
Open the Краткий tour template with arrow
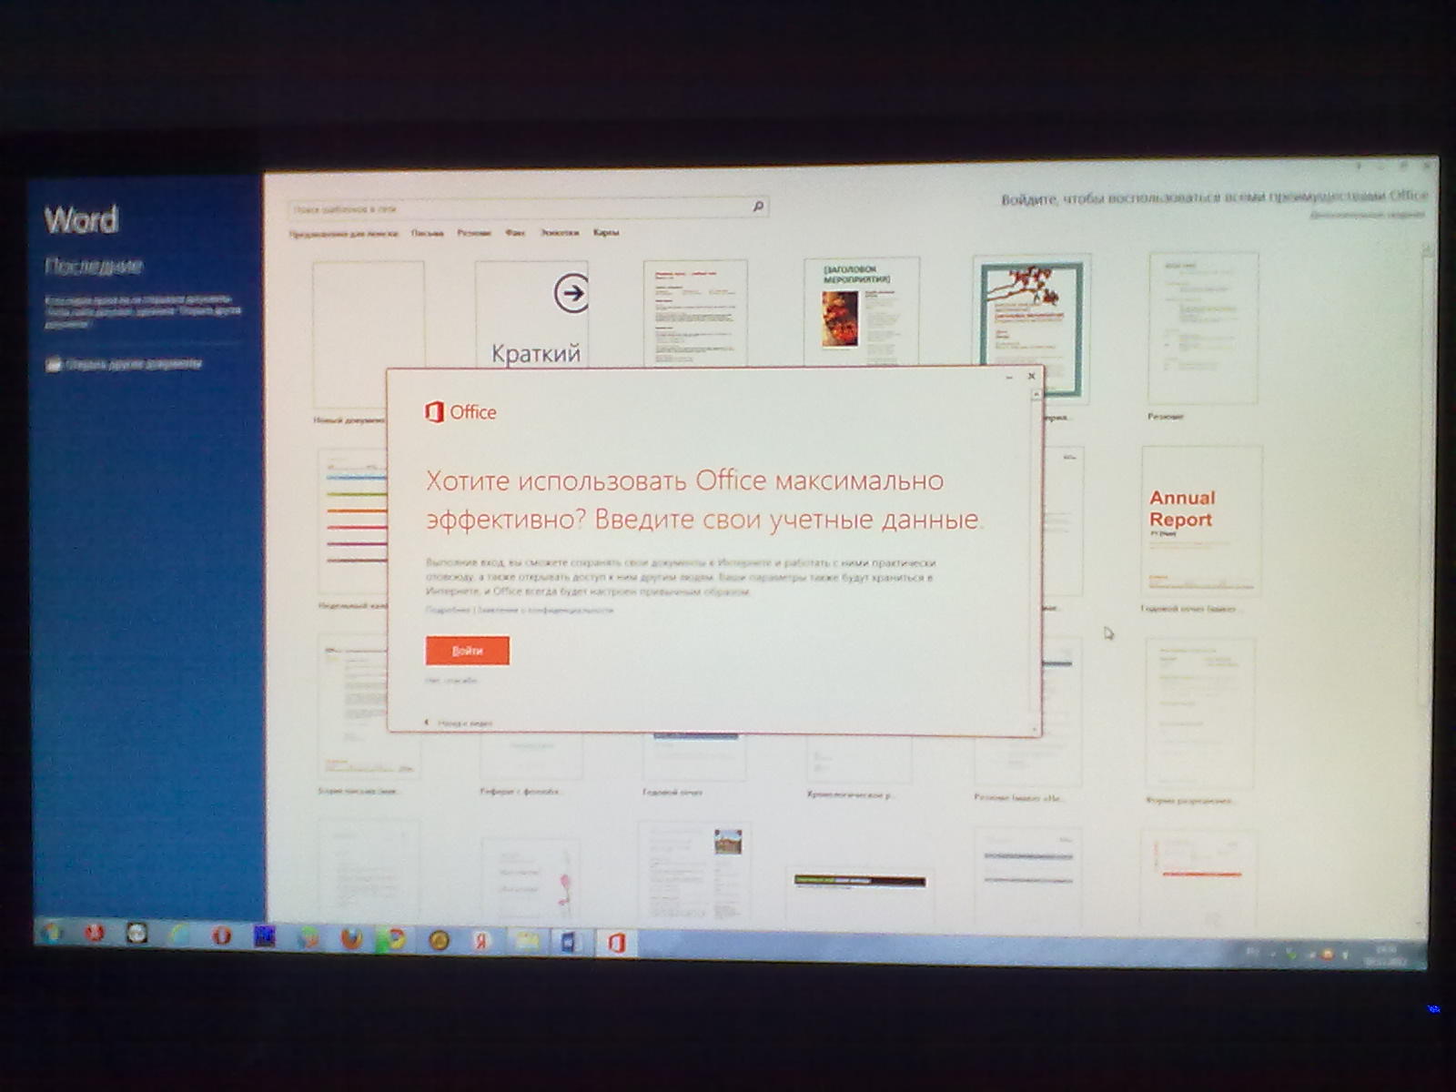pyautogui.click(x=532, y=314)
